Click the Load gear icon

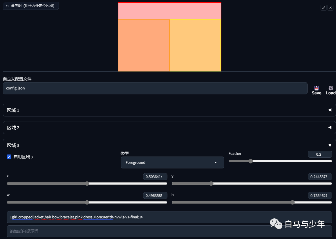point(331,88)
